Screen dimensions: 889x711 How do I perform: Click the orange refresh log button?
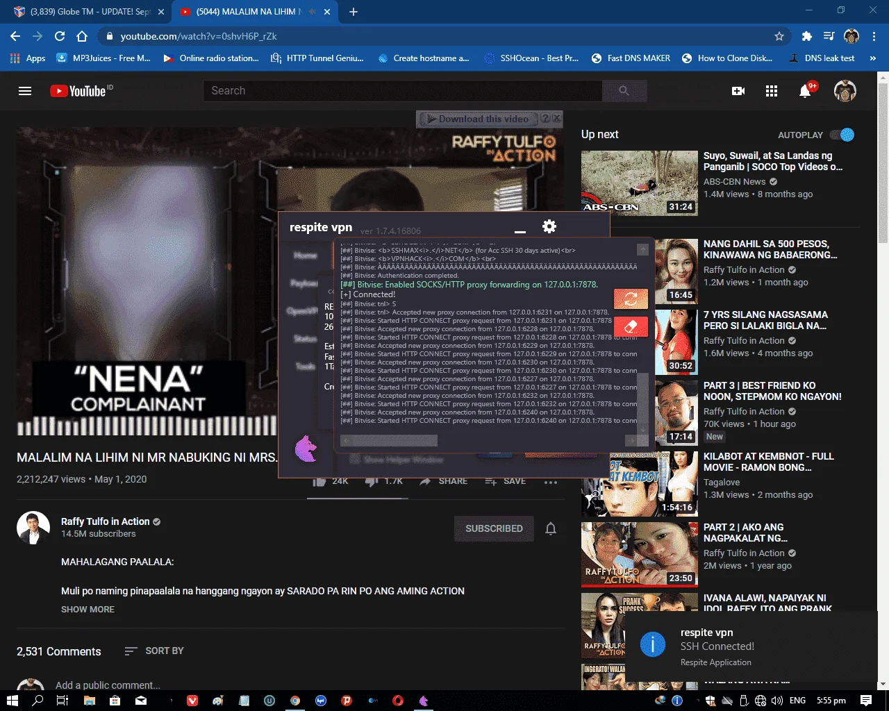631,299
